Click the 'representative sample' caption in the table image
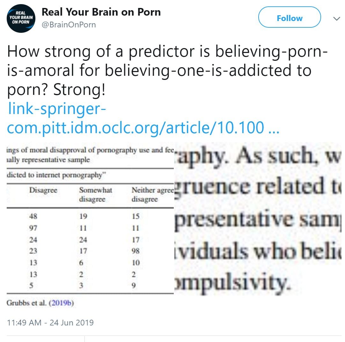This screenshot has height=342, width=345. tap(48, 160)
